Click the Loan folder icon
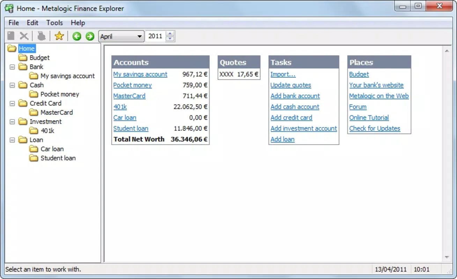This screenshot has width=457, height=279. point(23,139)
